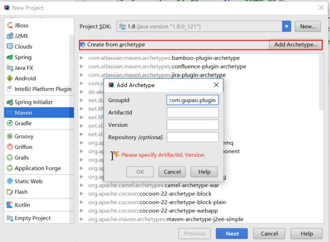Click Cancel in Add Archetype dialog
The image size is (330, 242).
172,172
